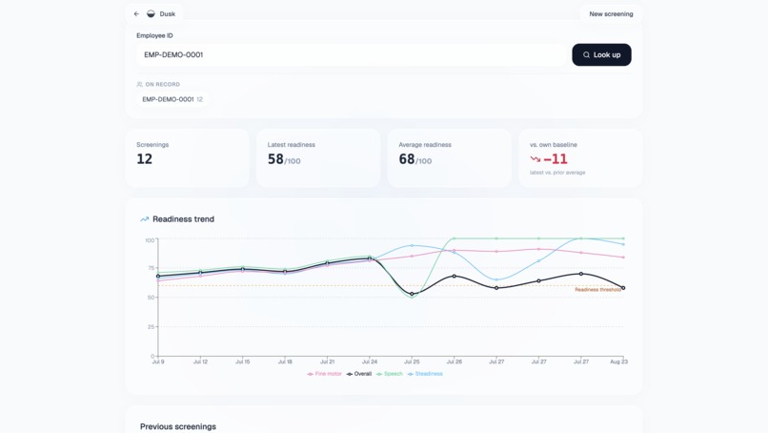
Task: Select EMP-DEMO-0001 record chip
Action: click(172, 99)
